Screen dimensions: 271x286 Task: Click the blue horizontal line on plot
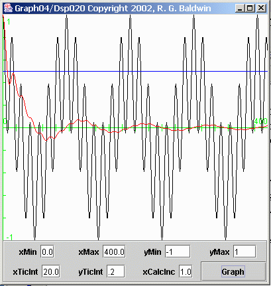[x=135, y=72]
